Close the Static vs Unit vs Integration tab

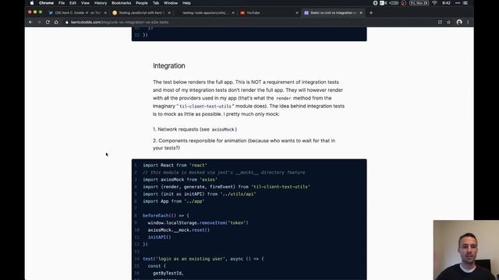[x=361, y=12]
